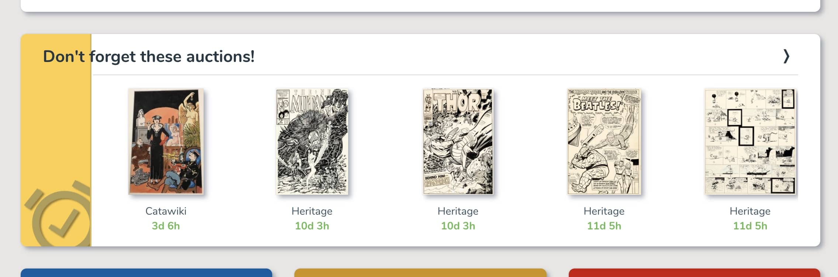Open the Thor Ragnarok cover thumbnail
The height and width of the screenshot is (277, 838).
[458, 141]
